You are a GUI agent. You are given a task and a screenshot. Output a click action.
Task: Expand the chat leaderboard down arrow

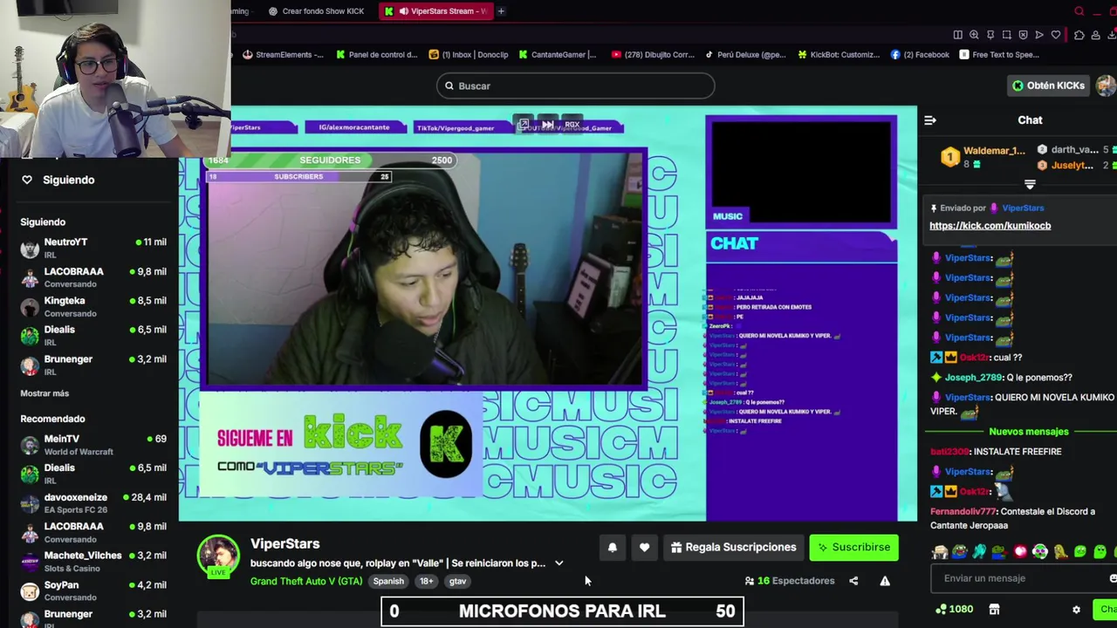point(1030,185)
